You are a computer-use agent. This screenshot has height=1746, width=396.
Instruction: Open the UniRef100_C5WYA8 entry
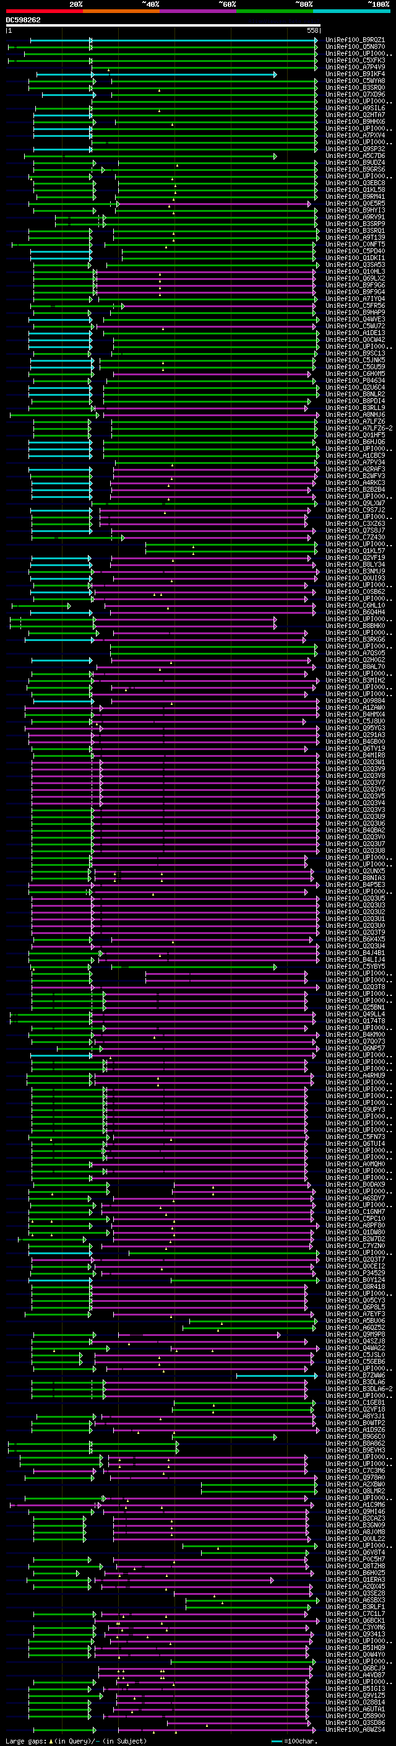click(x=355, y=81)
